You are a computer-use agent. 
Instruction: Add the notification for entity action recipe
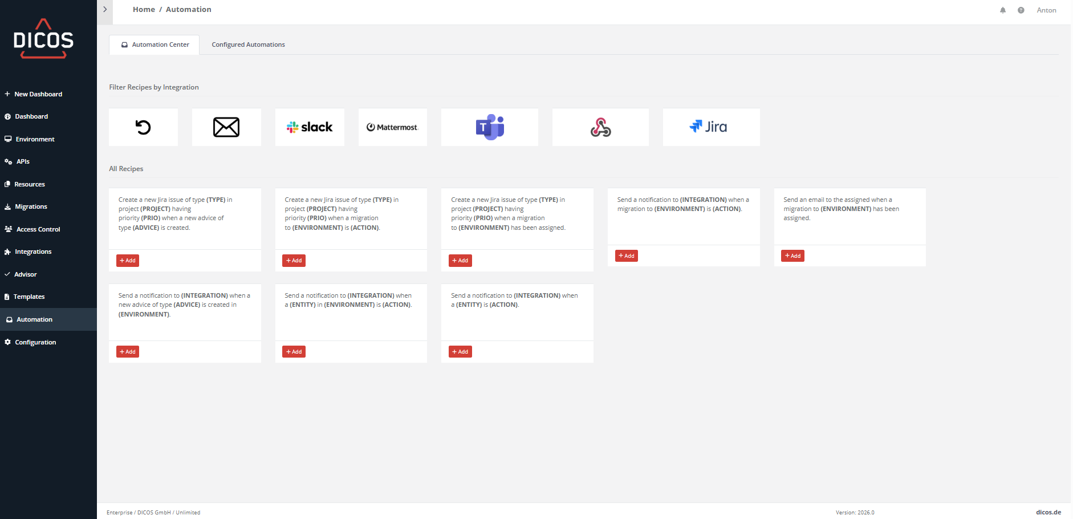click(460, 352)
